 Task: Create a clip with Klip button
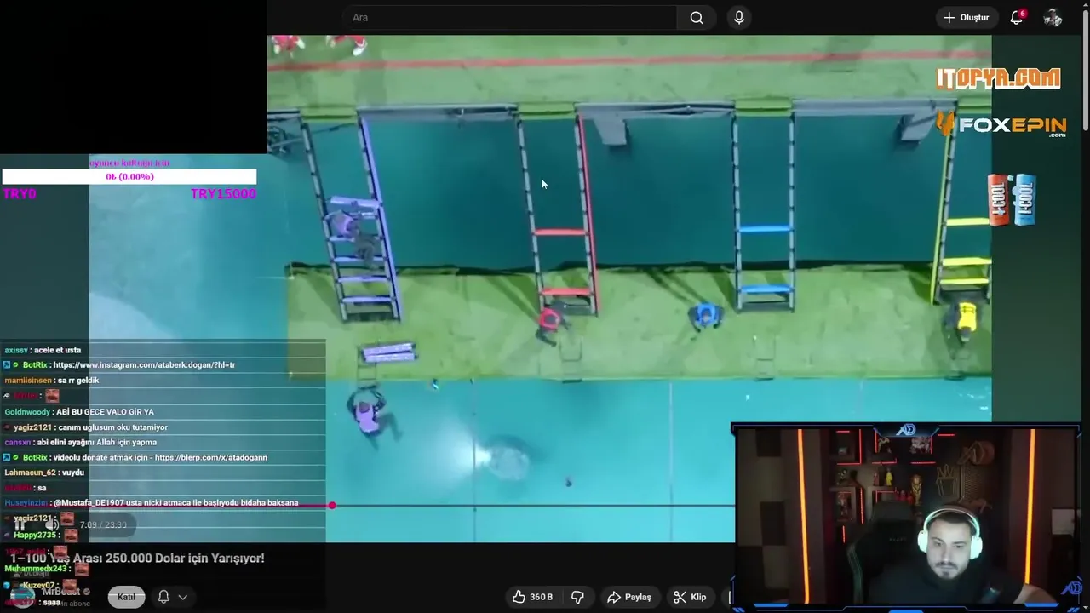[x=690, y=597]
